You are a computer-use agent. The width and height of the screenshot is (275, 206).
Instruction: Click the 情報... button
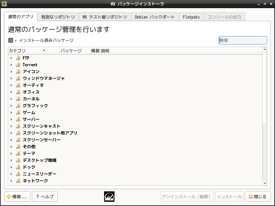pyautogui.click(x=17, y=197)
